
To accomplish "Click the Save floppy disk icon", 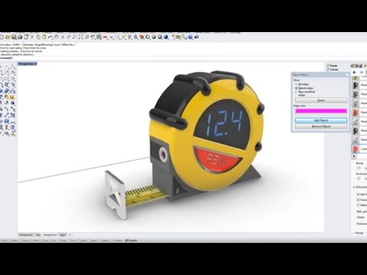I will point(14,37).
